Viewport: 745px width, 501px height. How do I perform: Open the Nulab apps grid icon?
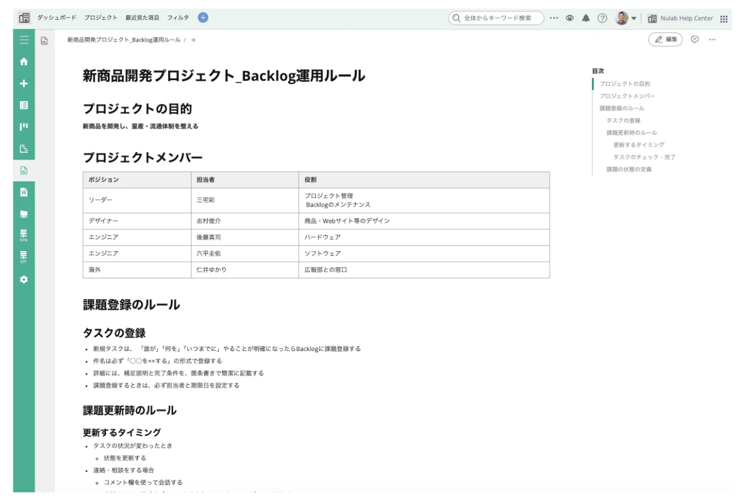pyautogui.click(x=724, y=19)
